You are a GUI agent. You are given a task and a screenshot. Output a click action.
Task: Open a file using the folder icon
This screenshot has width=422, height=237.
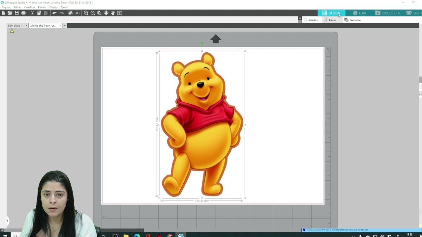click(10, 13)
